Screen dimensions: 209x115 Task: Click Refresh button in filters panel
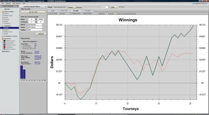pyautogui.click(x=41, y=34)
